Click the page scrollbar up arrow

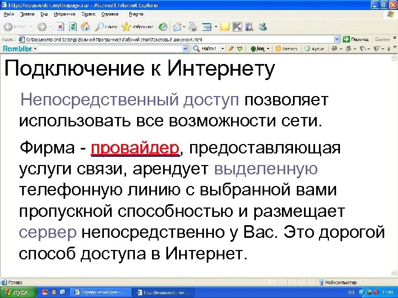tap(394, 58)
